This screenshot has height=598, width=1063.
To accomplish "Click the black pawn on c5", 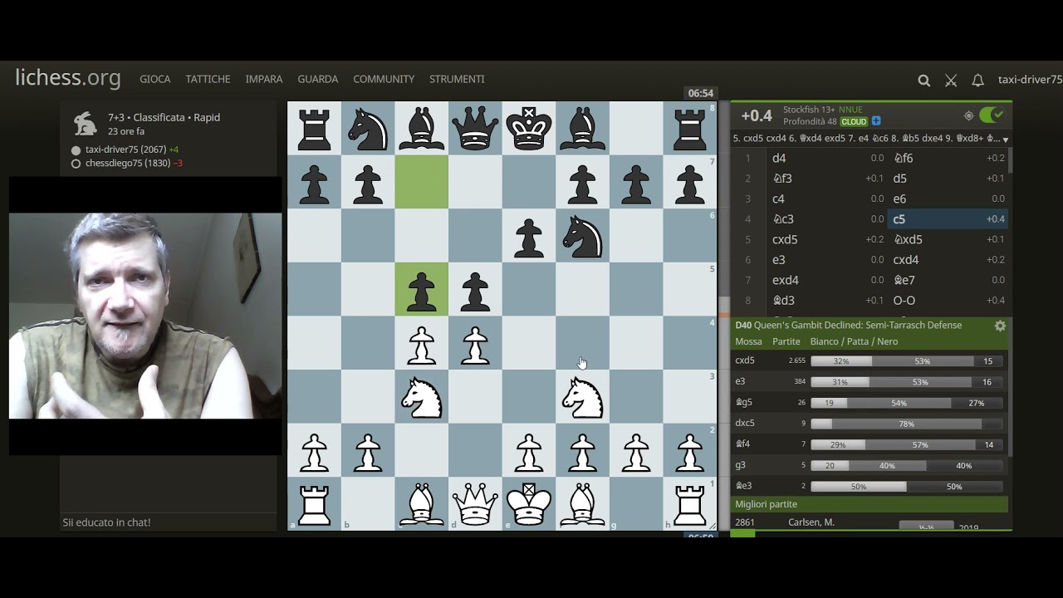I will (421, 289).
